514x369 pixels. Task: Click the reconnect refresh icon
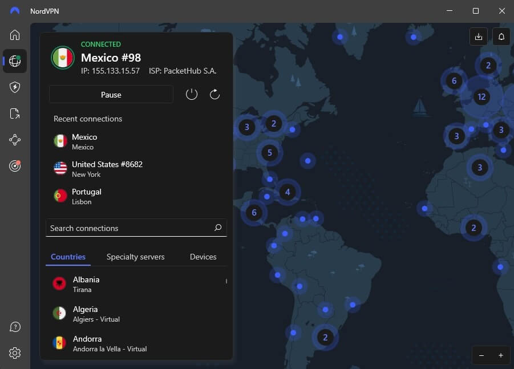pos(214,94)
